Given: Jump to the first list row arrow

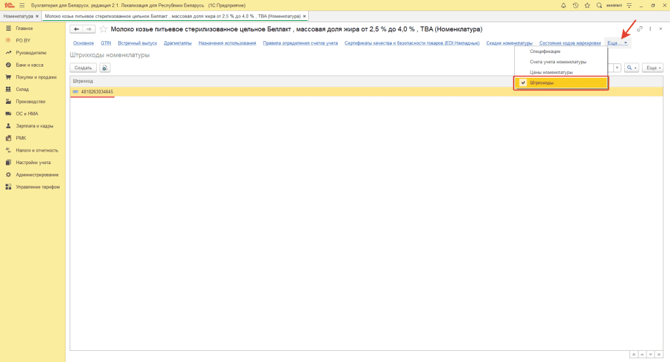Looking at the screenshot, I should point(633,355).
